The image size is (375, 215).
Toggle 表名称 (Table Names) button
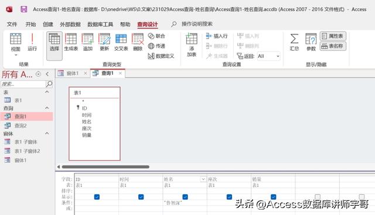pyautogui.click(x=333, y=46)
